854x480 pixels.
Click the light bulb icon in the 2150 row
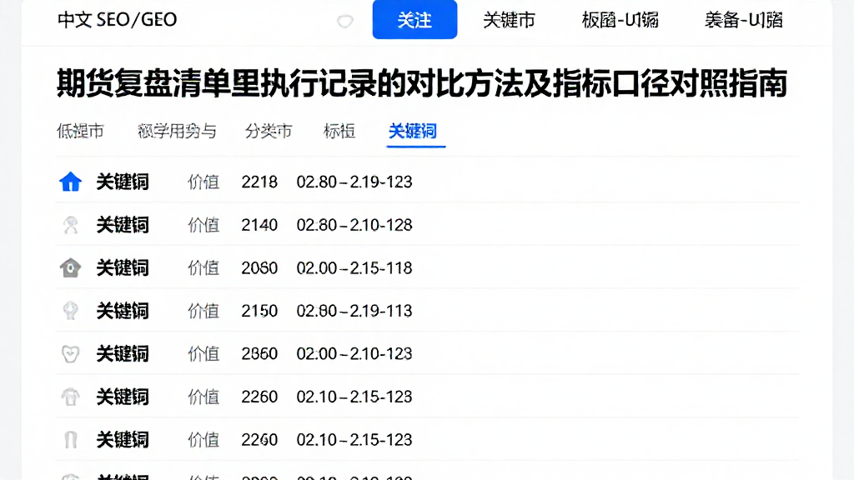click(70, 311)
